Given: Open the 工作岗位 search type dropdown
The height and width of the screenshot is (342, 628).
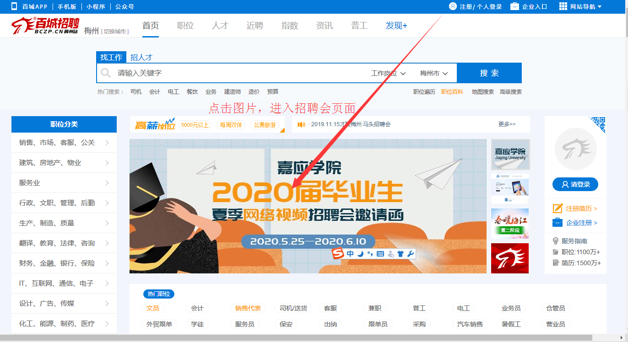Looking at the screenshot, I should (x=388, y=73).
